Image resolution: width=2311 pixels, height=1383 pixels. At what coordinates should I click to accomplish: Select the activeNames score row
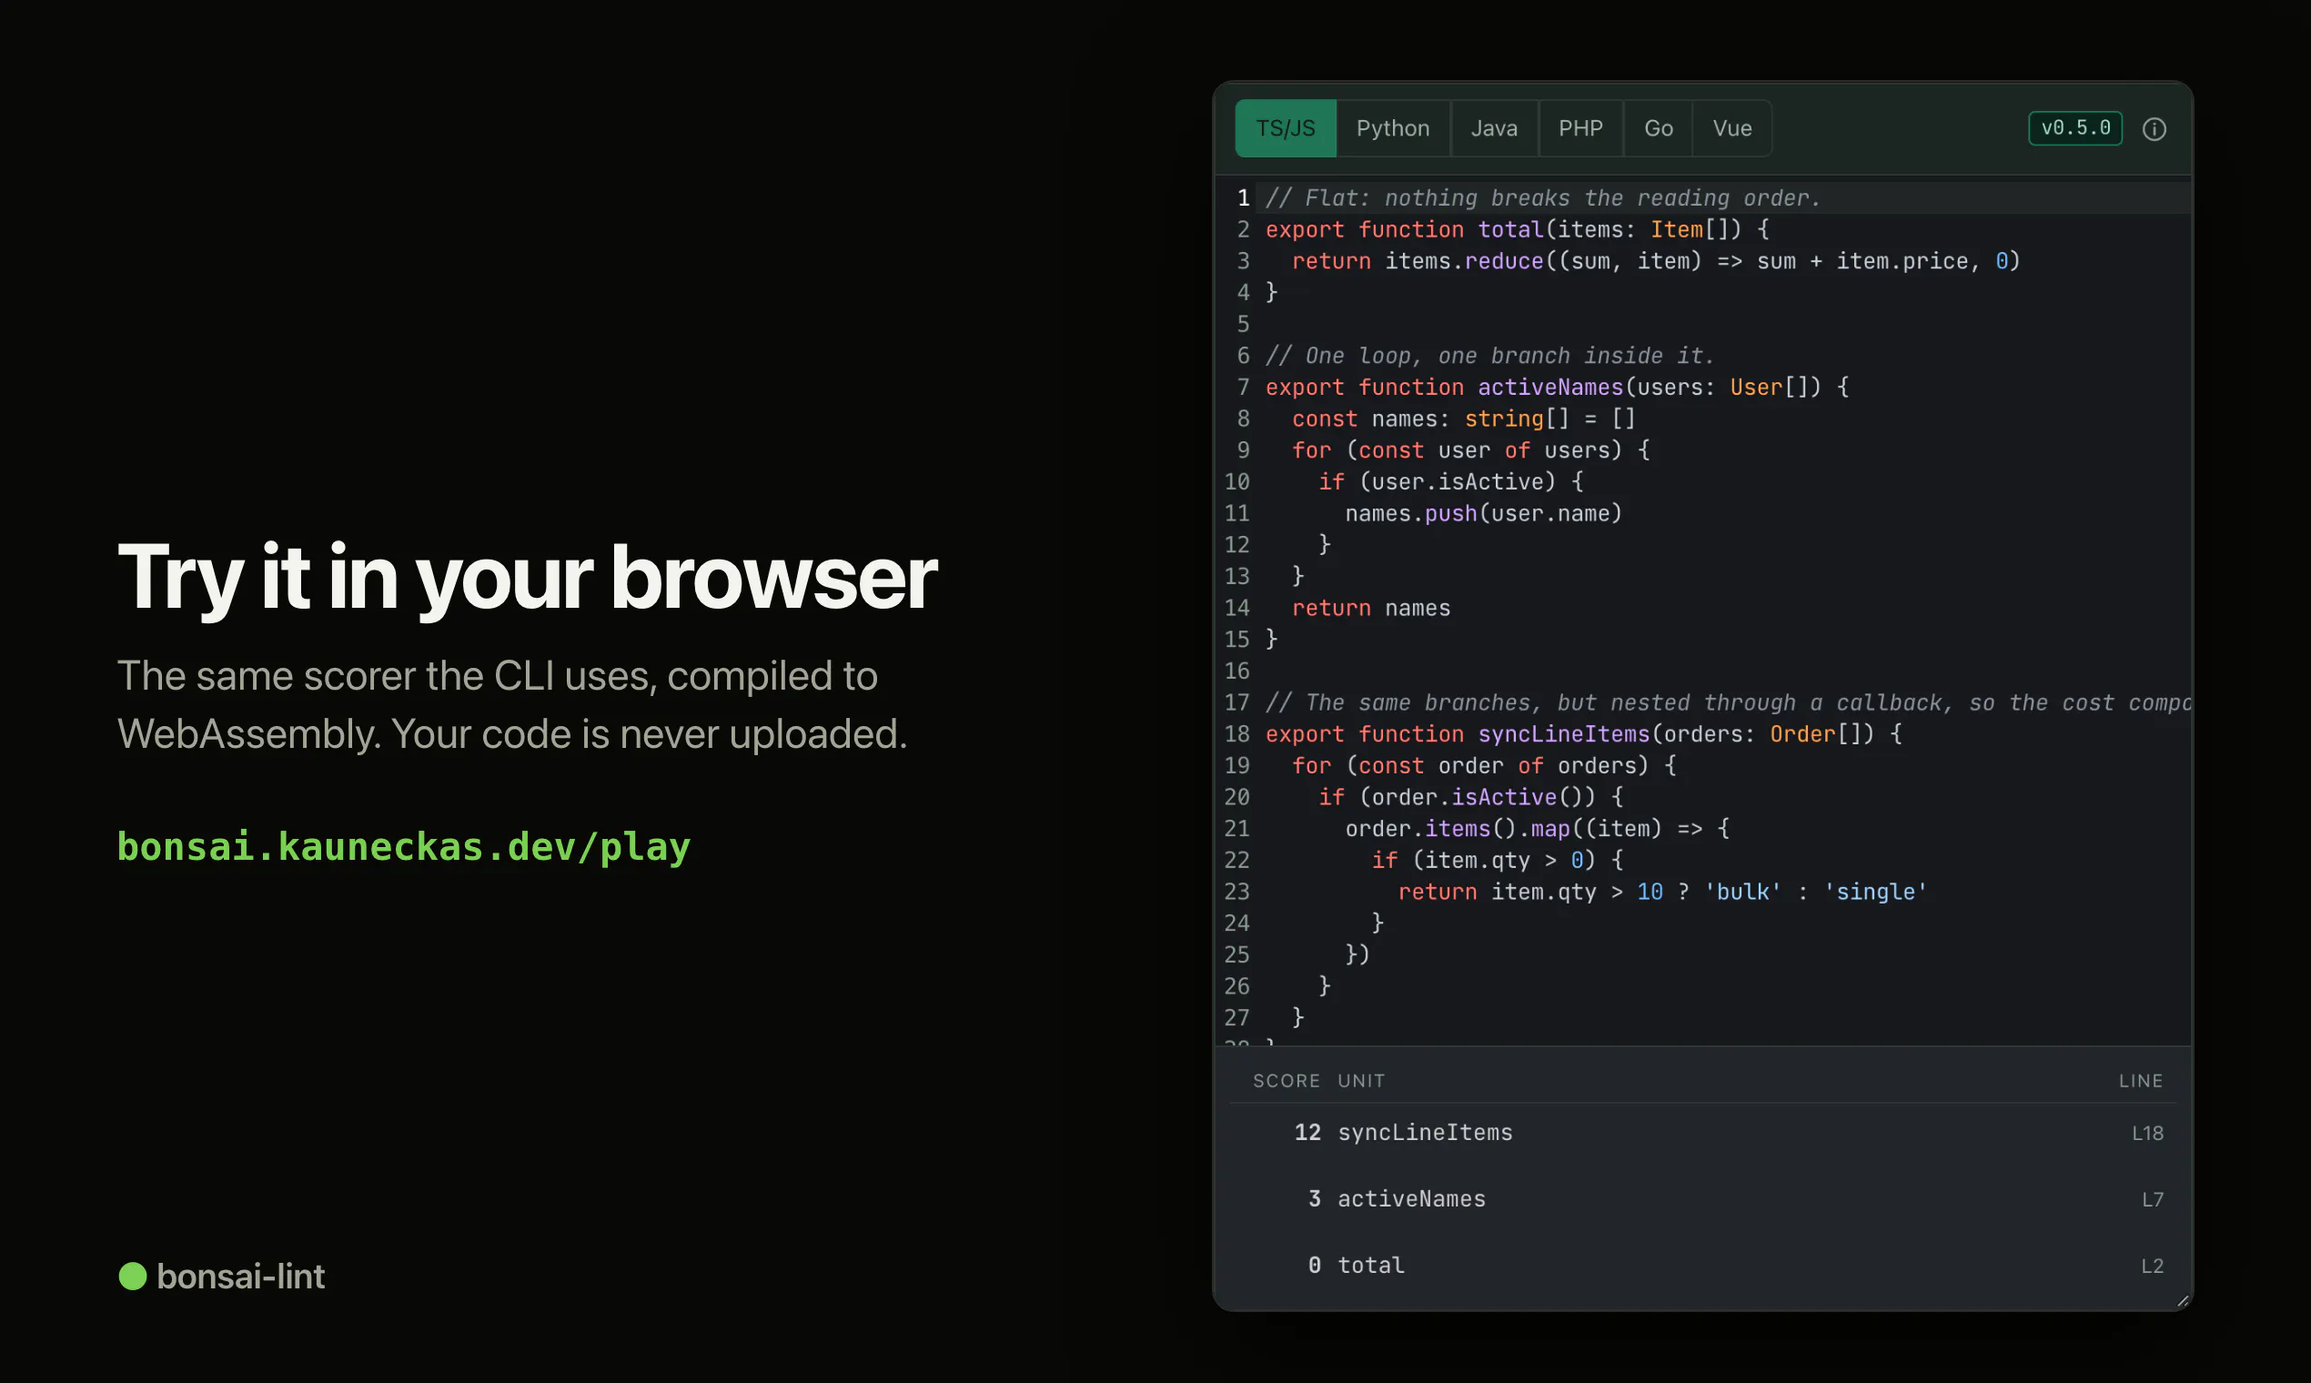tap(1702, 1198)
